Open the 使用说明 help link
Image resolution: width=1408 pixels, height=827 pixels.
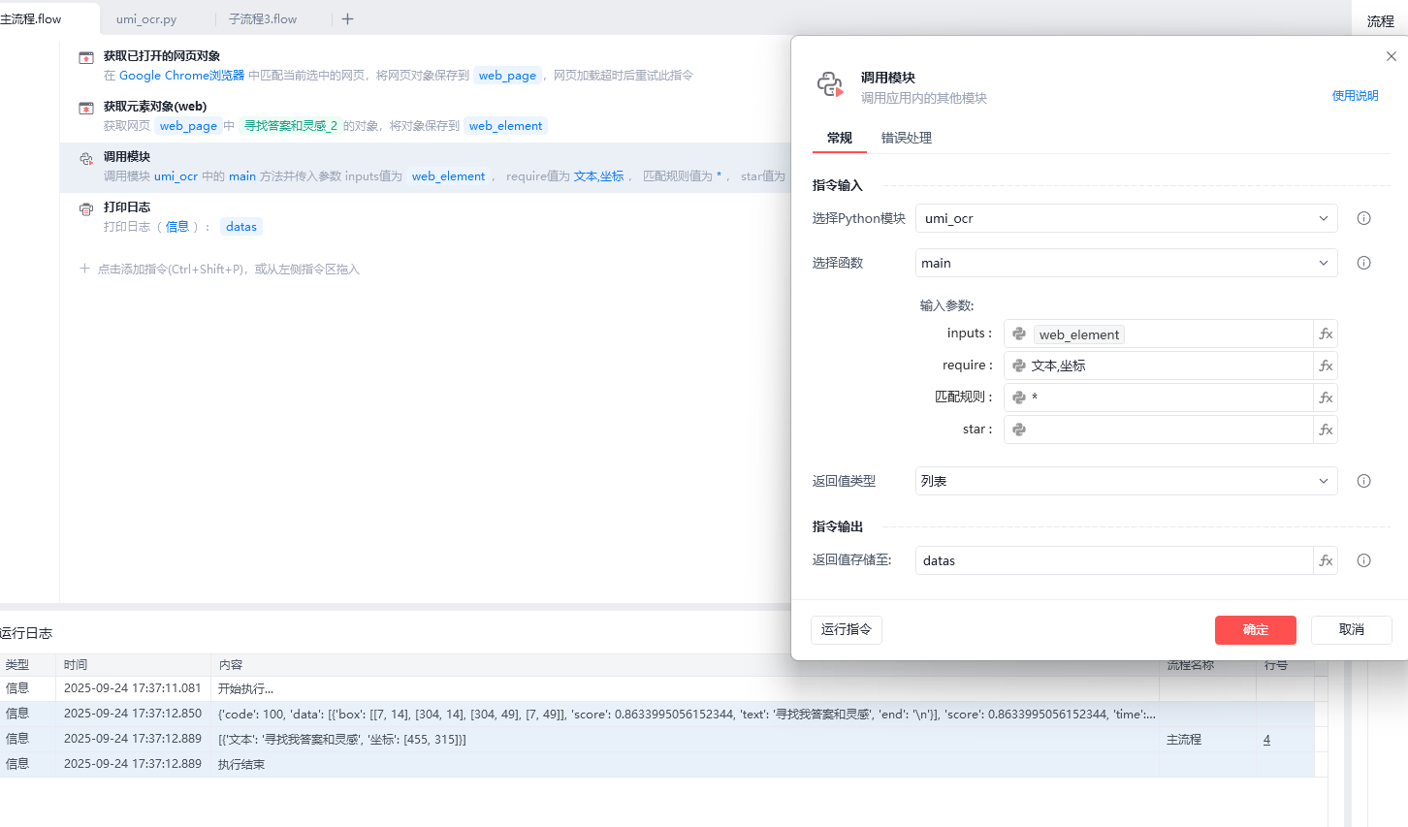point(1355,95)
